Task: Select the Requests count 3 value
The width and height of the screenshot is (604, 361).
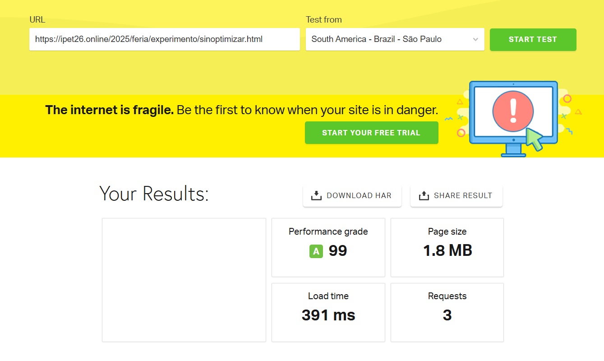Action: (x=447, y=315)
